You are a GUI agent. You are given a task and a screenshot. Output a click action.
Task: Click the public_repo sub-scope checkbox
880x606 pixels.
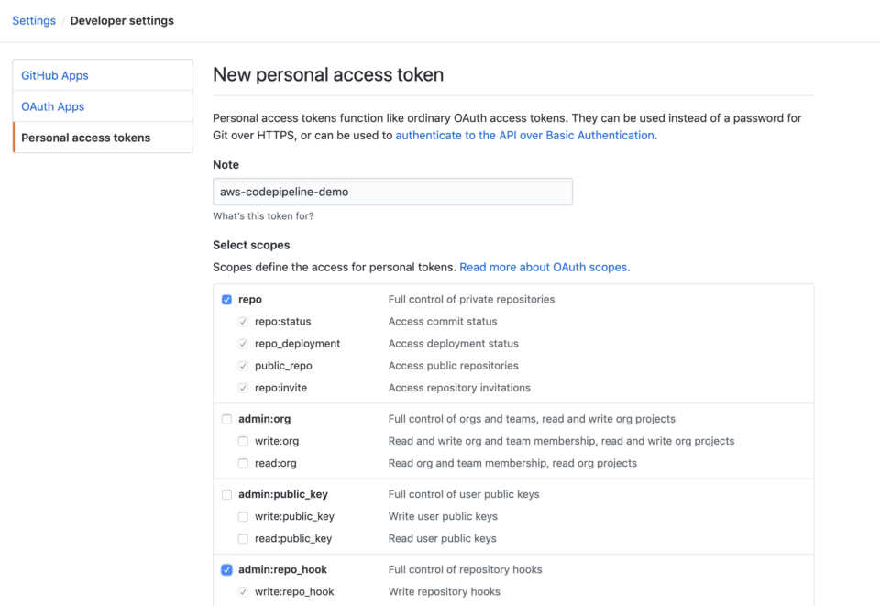(242, 366)
